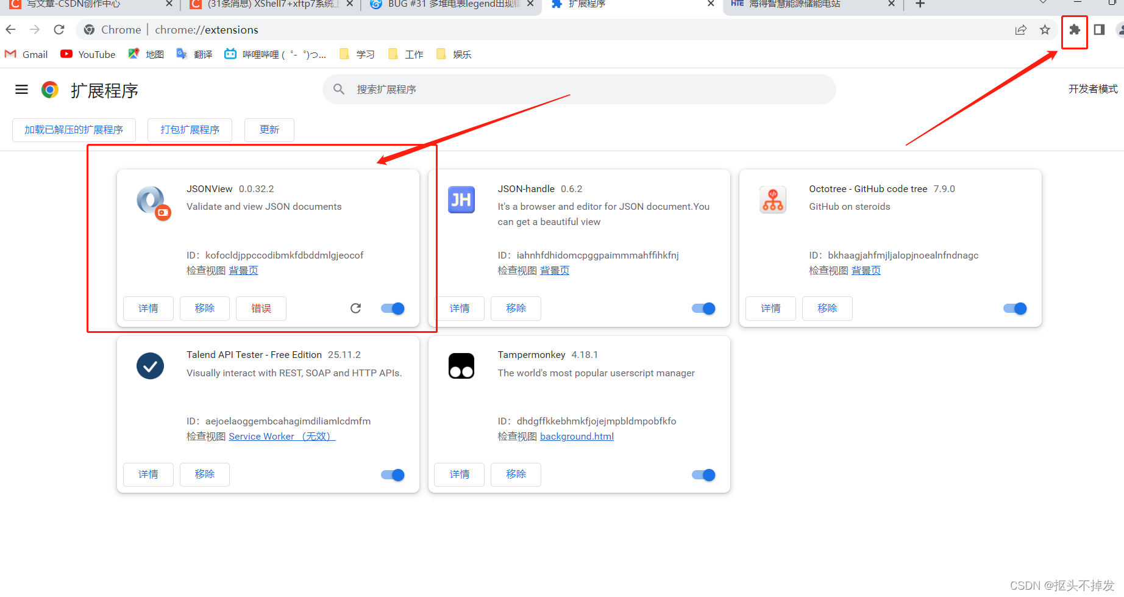
Task: Click the Tampermonkey extension icon
Action: tap(461, 366)
